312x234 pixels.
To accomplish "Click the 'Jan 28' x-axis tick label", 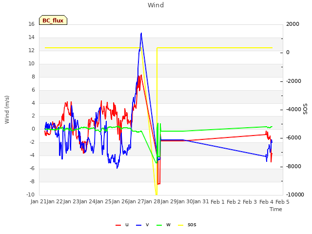I will (x=152, y=201).
